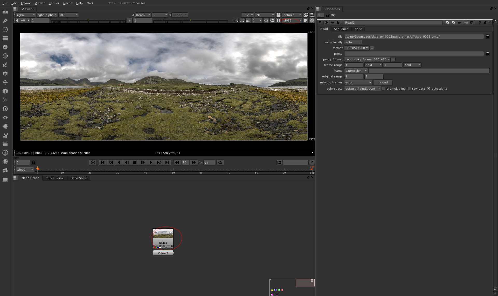Open the Views nodes eye icon
Viewport: 498px width, 296px height.
(5, 118)
